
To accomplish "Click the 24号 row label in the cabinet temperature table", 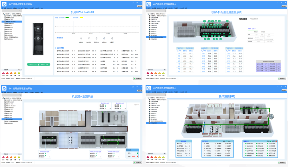I will pyautogui.click(x=228, y=71).
